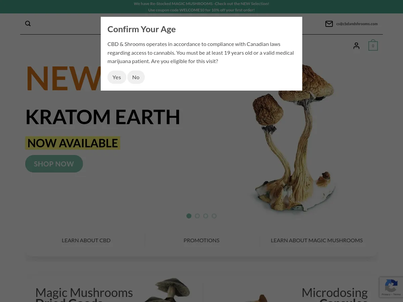This screenshot has height=302, width=403.
Task: Click the reCAPTCHA badge in the corner
Action: 391,287
